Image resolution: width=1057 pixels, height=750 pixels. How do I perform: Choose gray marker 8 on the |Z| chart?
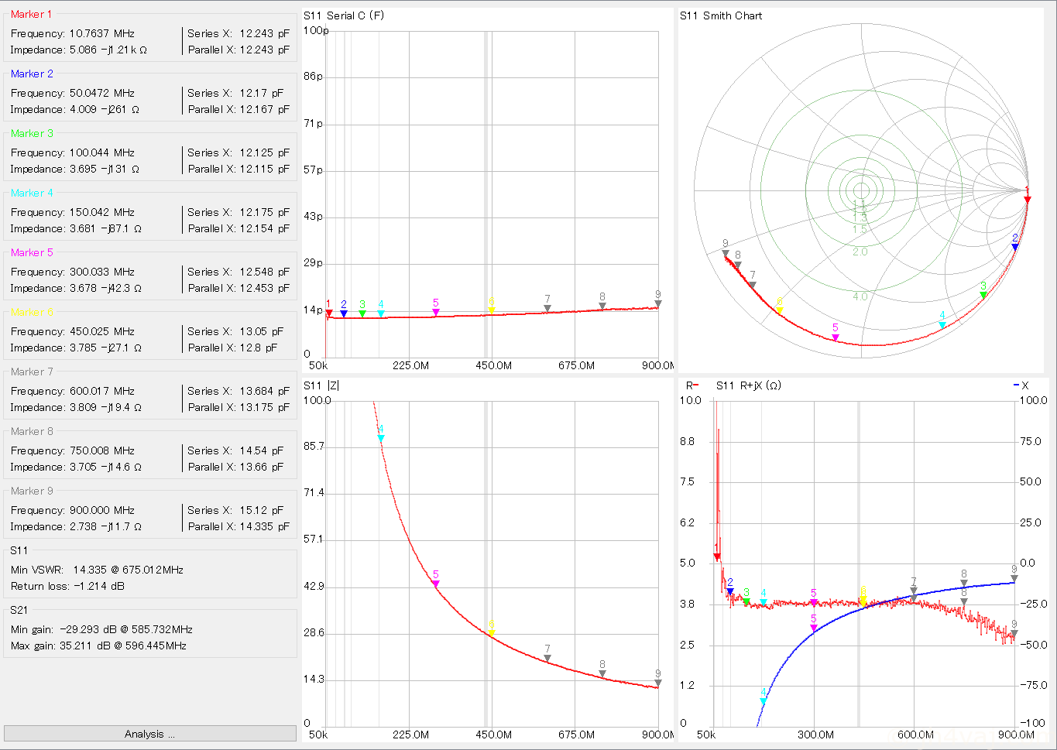tap(602, 674)
